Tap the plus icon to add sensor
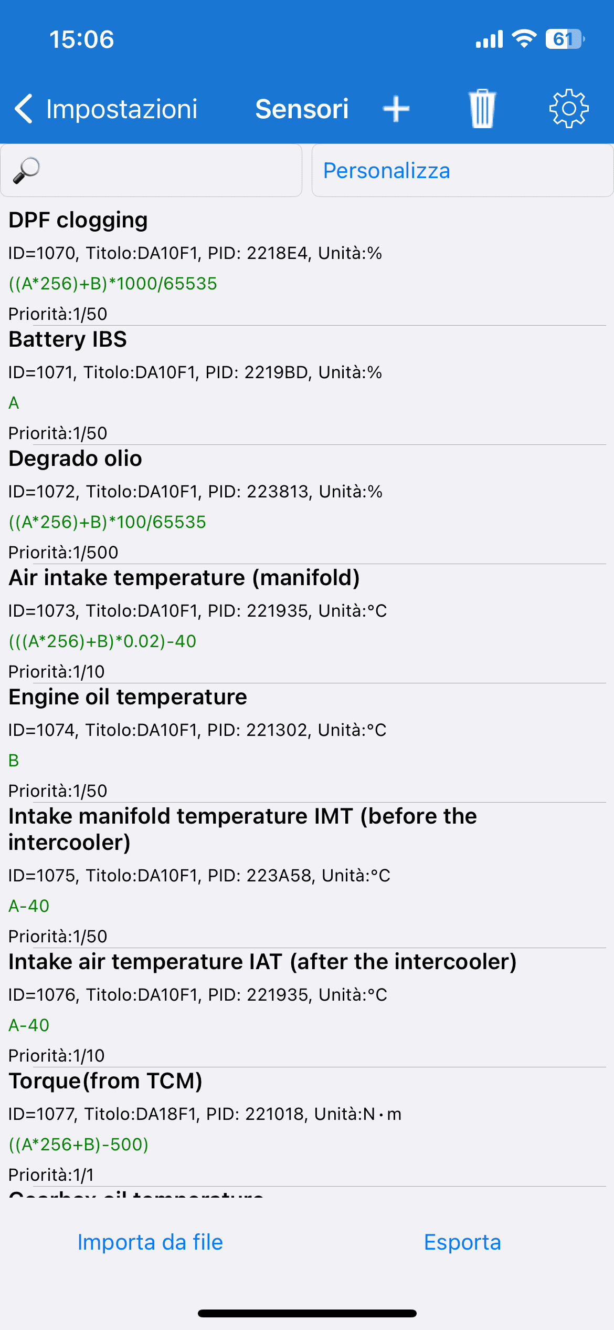The width and height of the screenshot is (614, 1330). coord(396,109)
